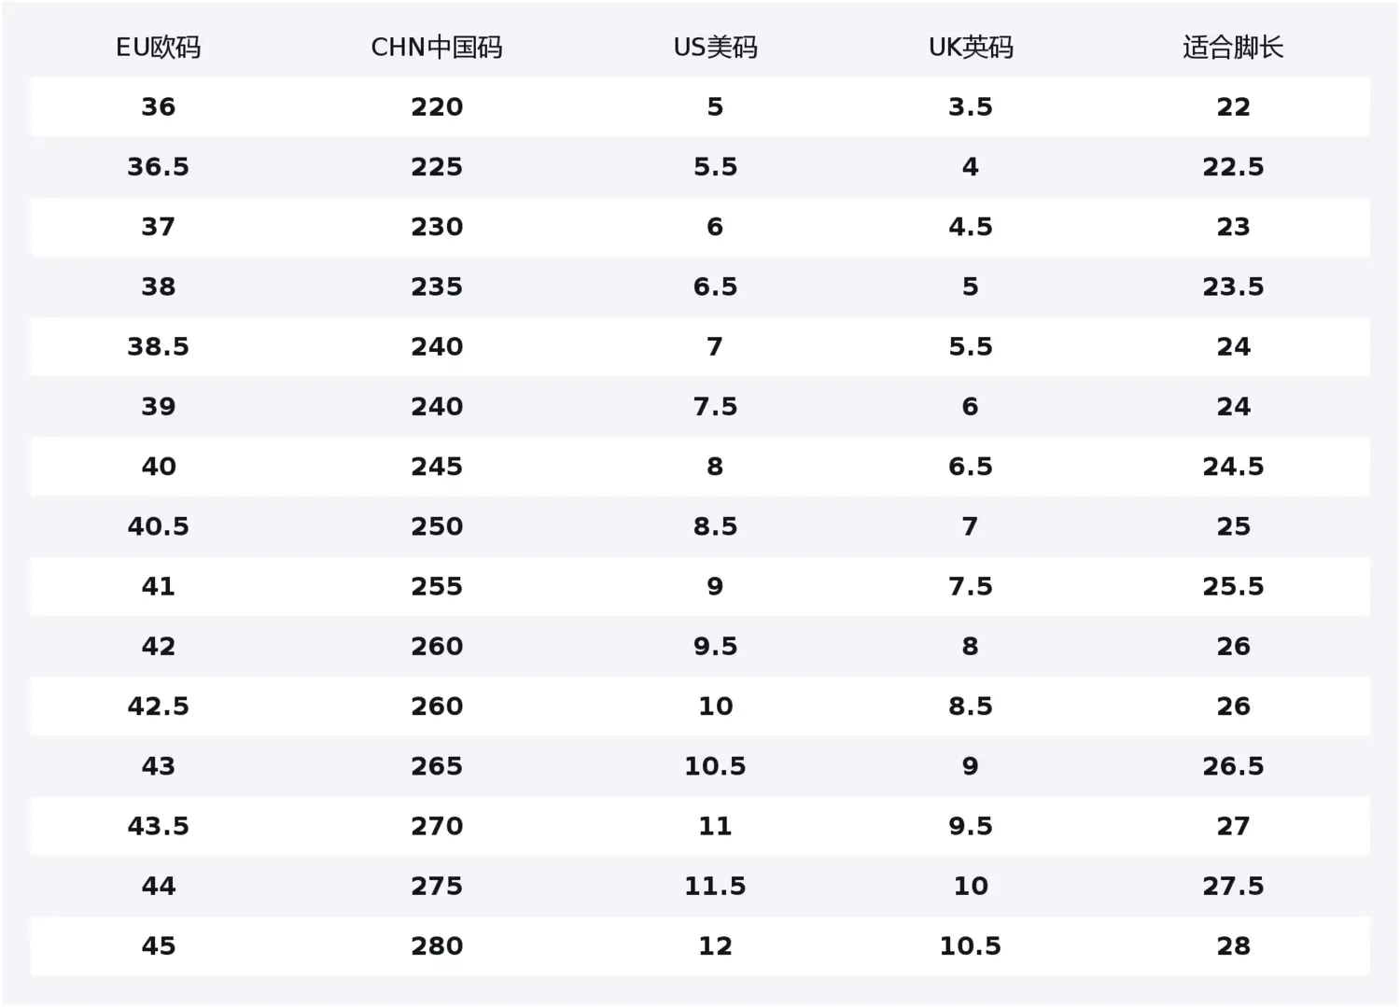
Task: Select foot length 28 cell
Action: pos(1233,946)
